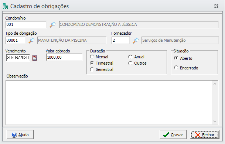Save with the Gravar button
Image resolution: width=225 pixels, height=144 pixels.
173,135
